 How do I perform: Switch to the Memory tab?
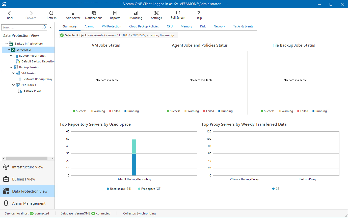[x=186, y=26]
